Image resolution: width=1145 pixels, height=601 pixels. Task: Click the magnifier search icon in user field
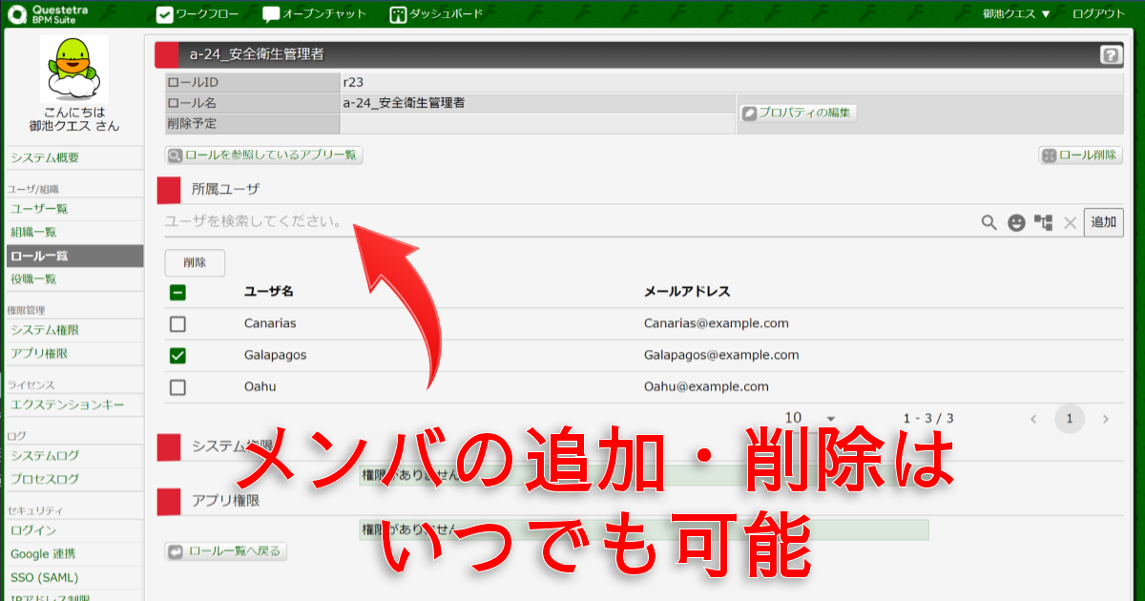coord(989,222)
